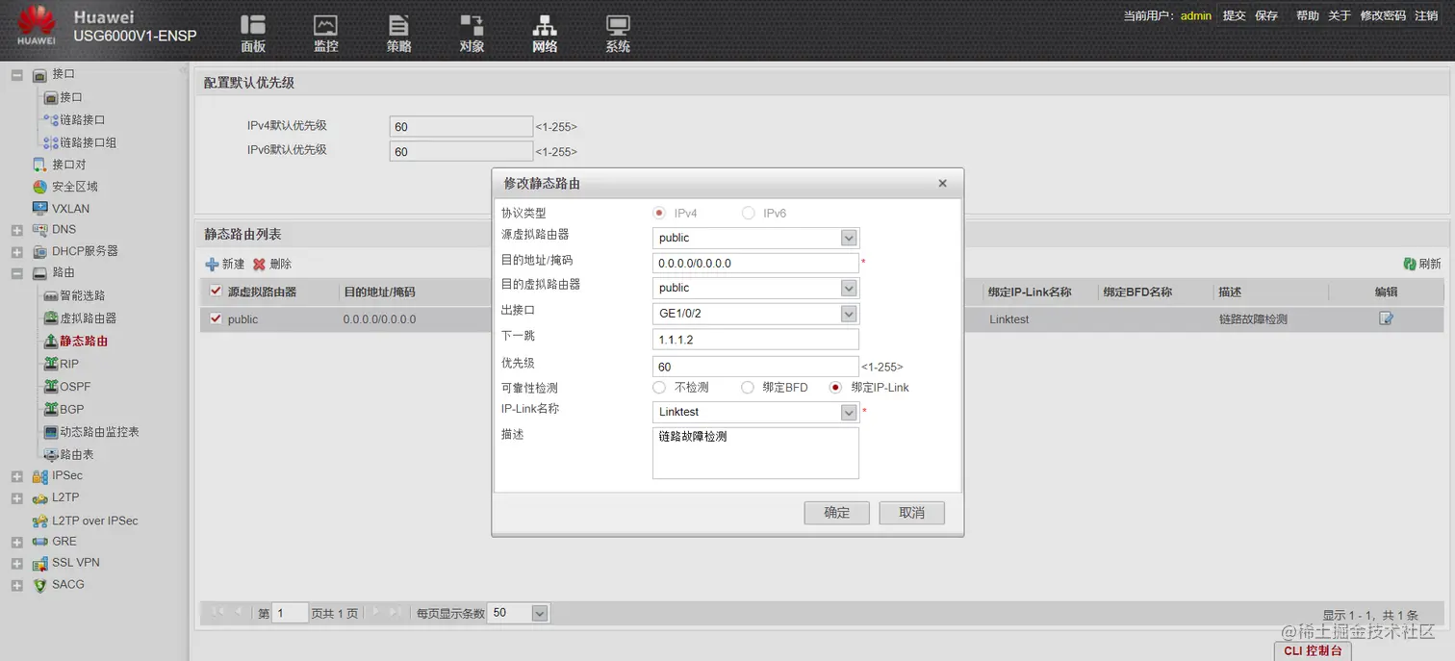1455x661 pixels.
Task: Click the dialog 优先级 input field
Action: [755, 367]
